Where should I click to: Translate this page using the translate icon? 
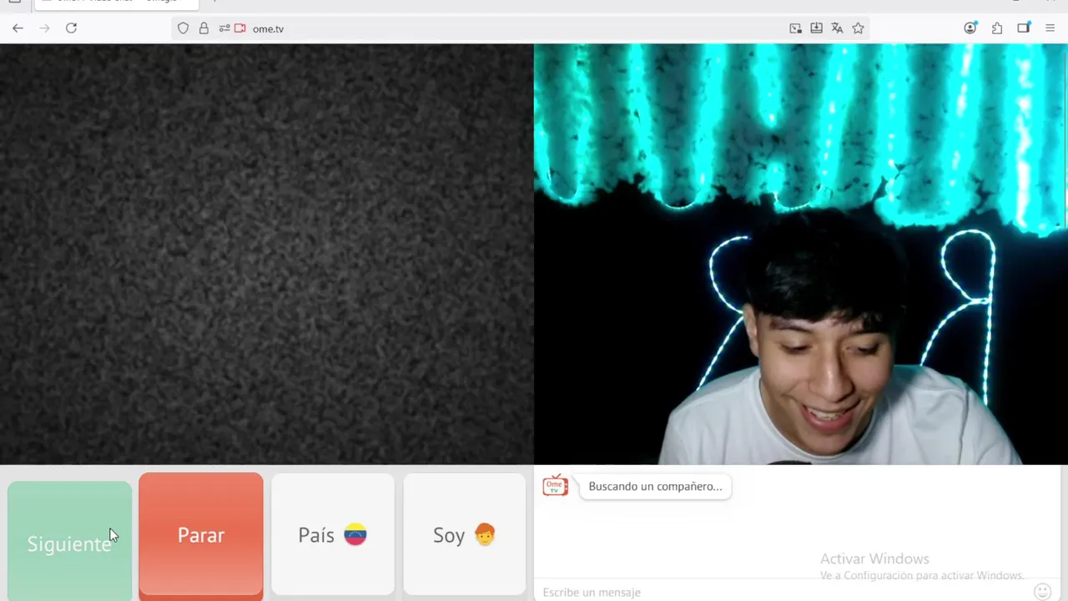(x=837, y=28)
